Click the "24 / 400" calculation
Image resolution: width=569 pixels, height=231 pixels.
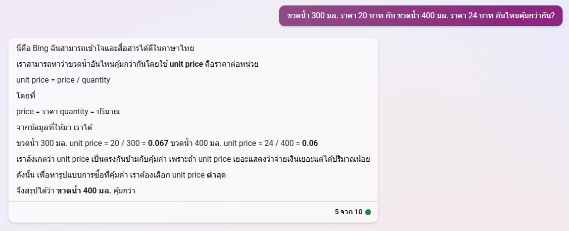tap(276, 143)
